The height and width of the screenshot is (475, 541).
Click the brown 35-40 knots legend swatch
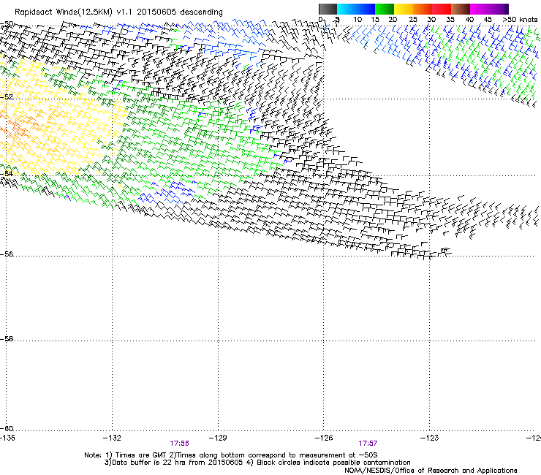point(461,9)
